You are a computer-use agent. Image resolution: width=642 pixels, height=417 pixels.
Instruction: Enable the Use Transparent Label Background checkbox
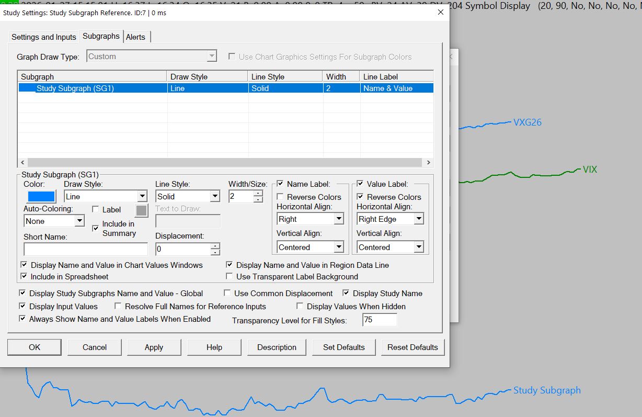230,277
